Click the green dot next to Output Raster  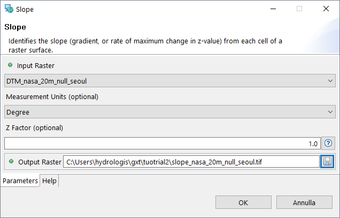(10, 161)
